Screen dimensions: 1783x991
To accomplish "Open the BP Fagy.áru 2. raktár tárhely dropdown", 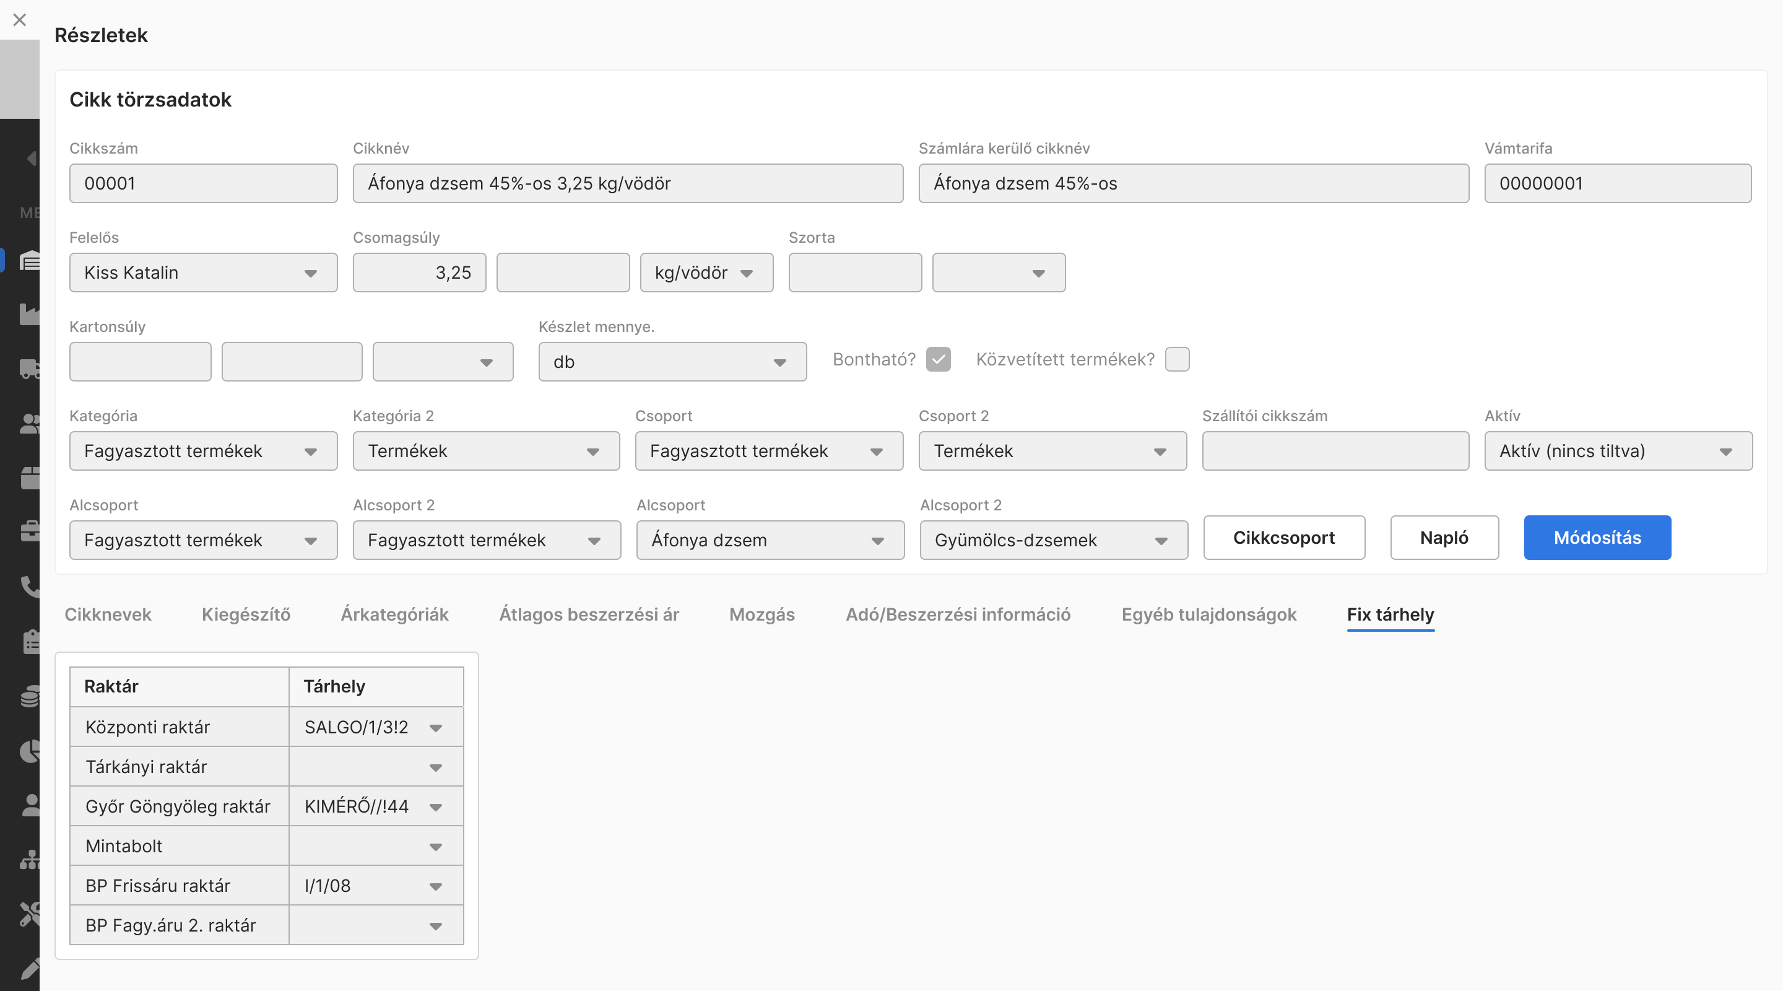I will click(x=376, y=925).
